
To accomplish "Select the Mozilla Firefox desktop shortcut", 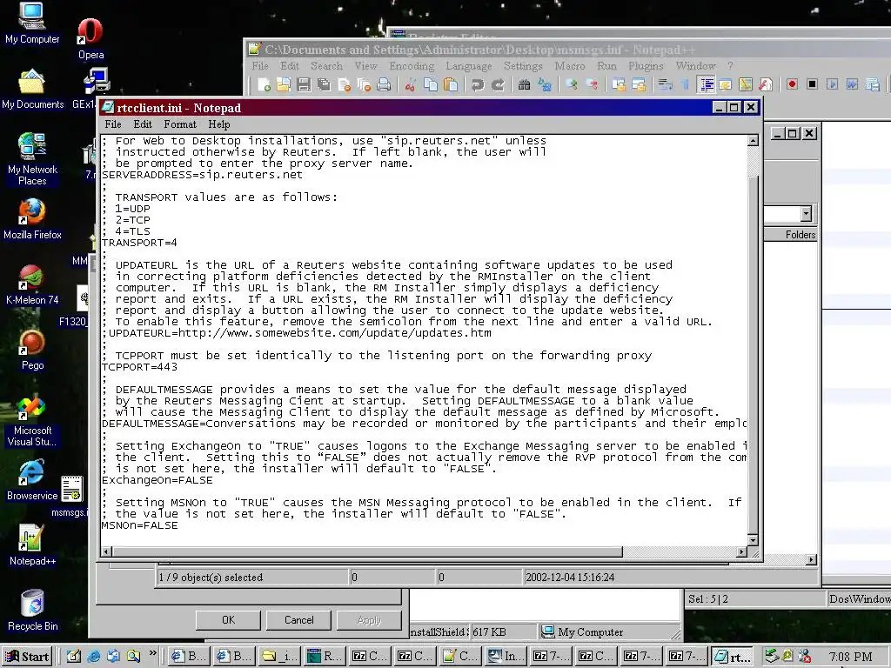I will (x=32, y=218).
